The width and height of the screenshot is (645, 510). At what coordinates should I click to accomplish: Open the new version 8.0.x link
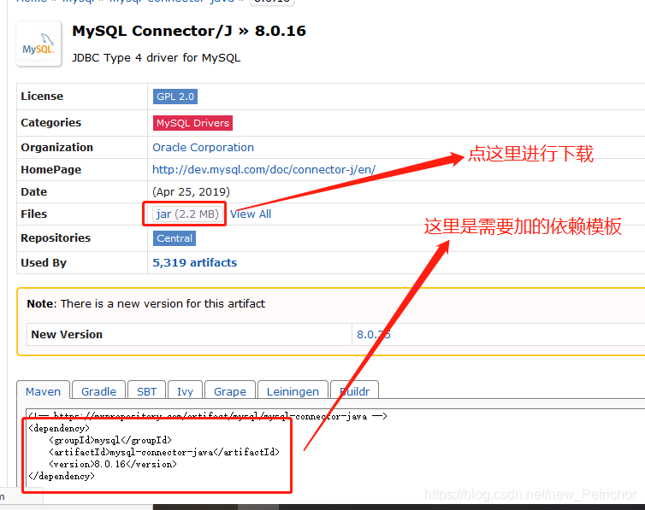374,335
